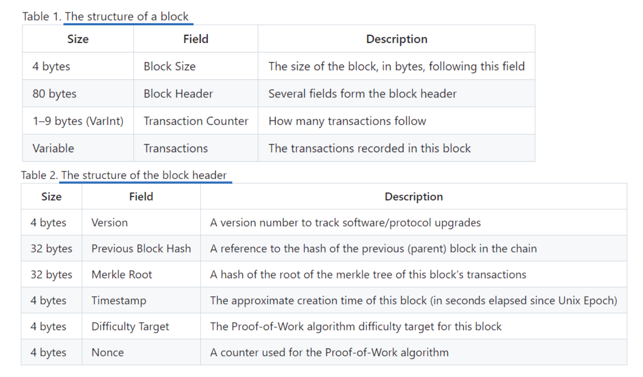Select the Merkle Root field cell

click(x=141, y=274)
